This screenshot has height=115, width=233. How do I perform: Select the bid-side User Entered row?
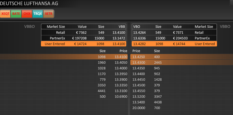[x=84, y=44]
